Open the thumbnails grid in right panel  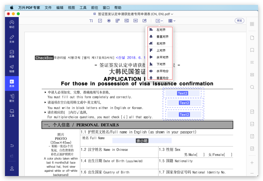pyautogui.click(x=252, y=24)
